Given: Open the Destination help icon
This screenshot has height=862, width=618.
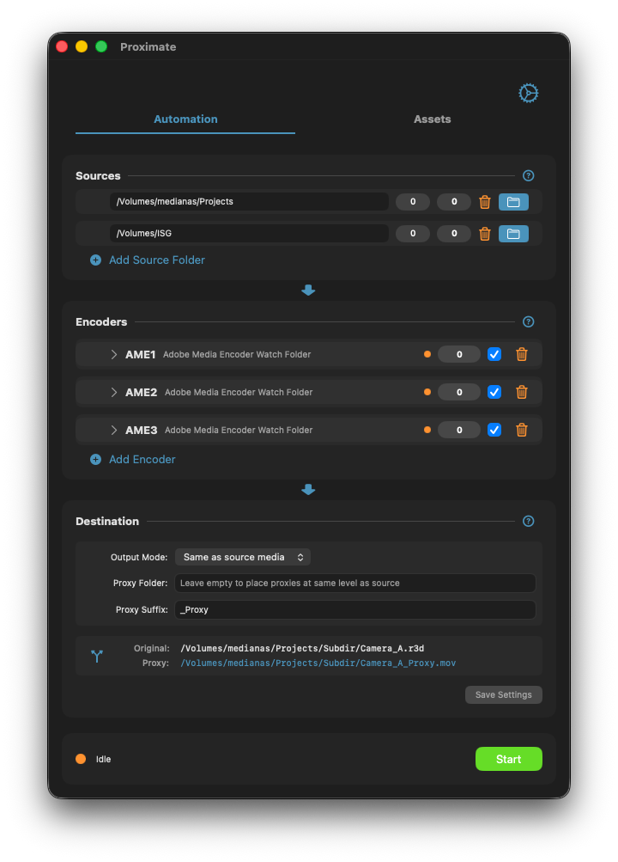Looking at the screenshot, I should (528, 521).
